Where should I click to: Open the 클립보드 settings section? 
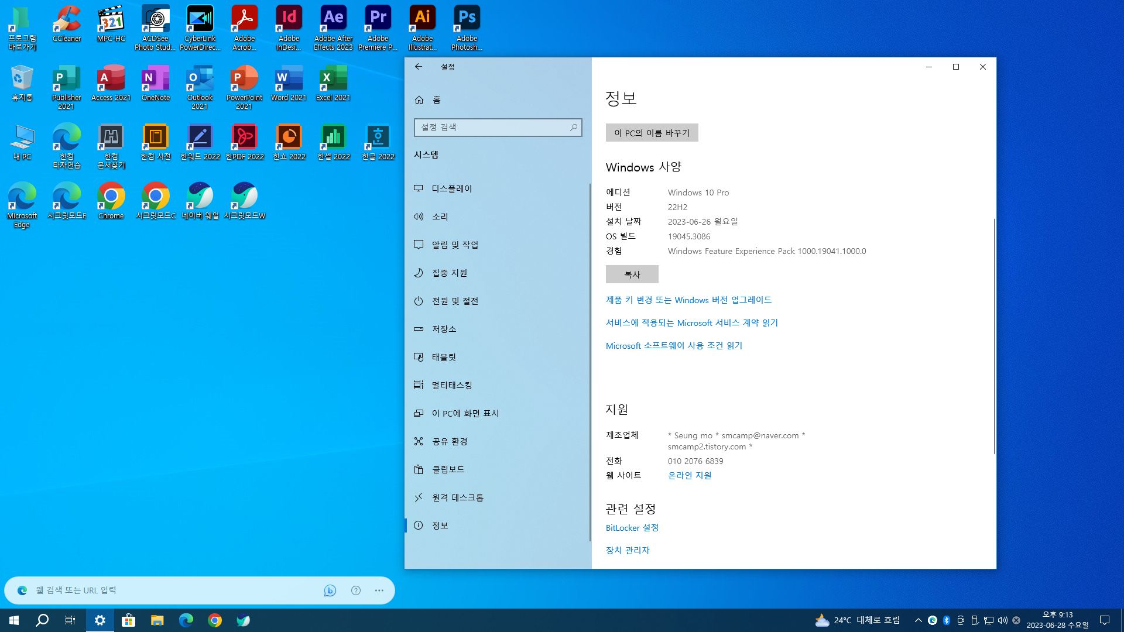(x=448, y=469)
